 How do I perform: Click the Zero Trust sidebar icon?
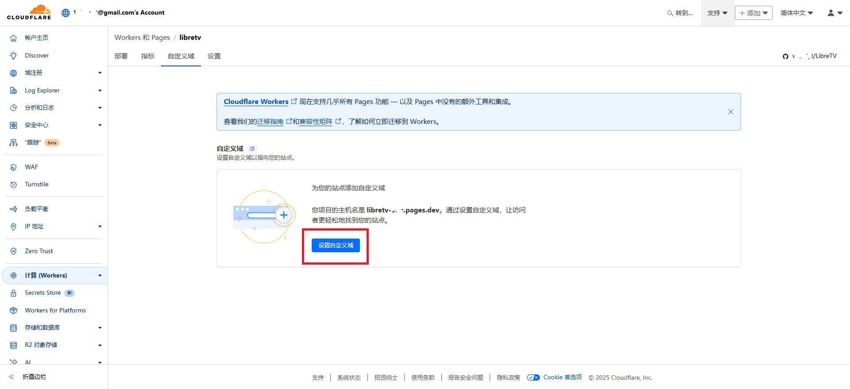(x=14, y=251)
